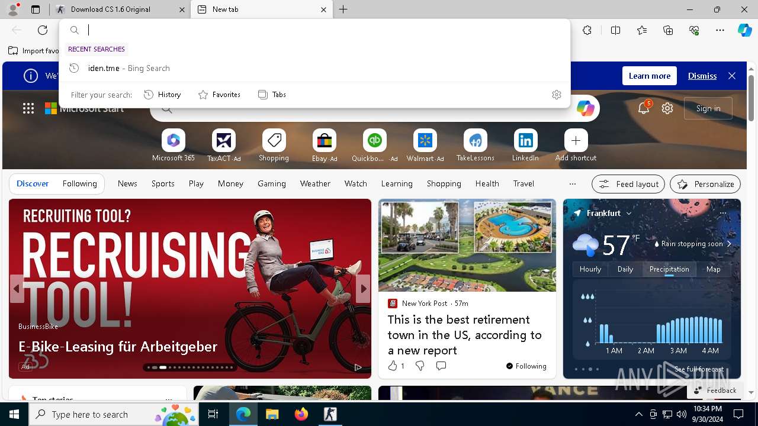Open the Tab actions menu icon
Screen dimensions: 758x426
[x=36, y=9]
